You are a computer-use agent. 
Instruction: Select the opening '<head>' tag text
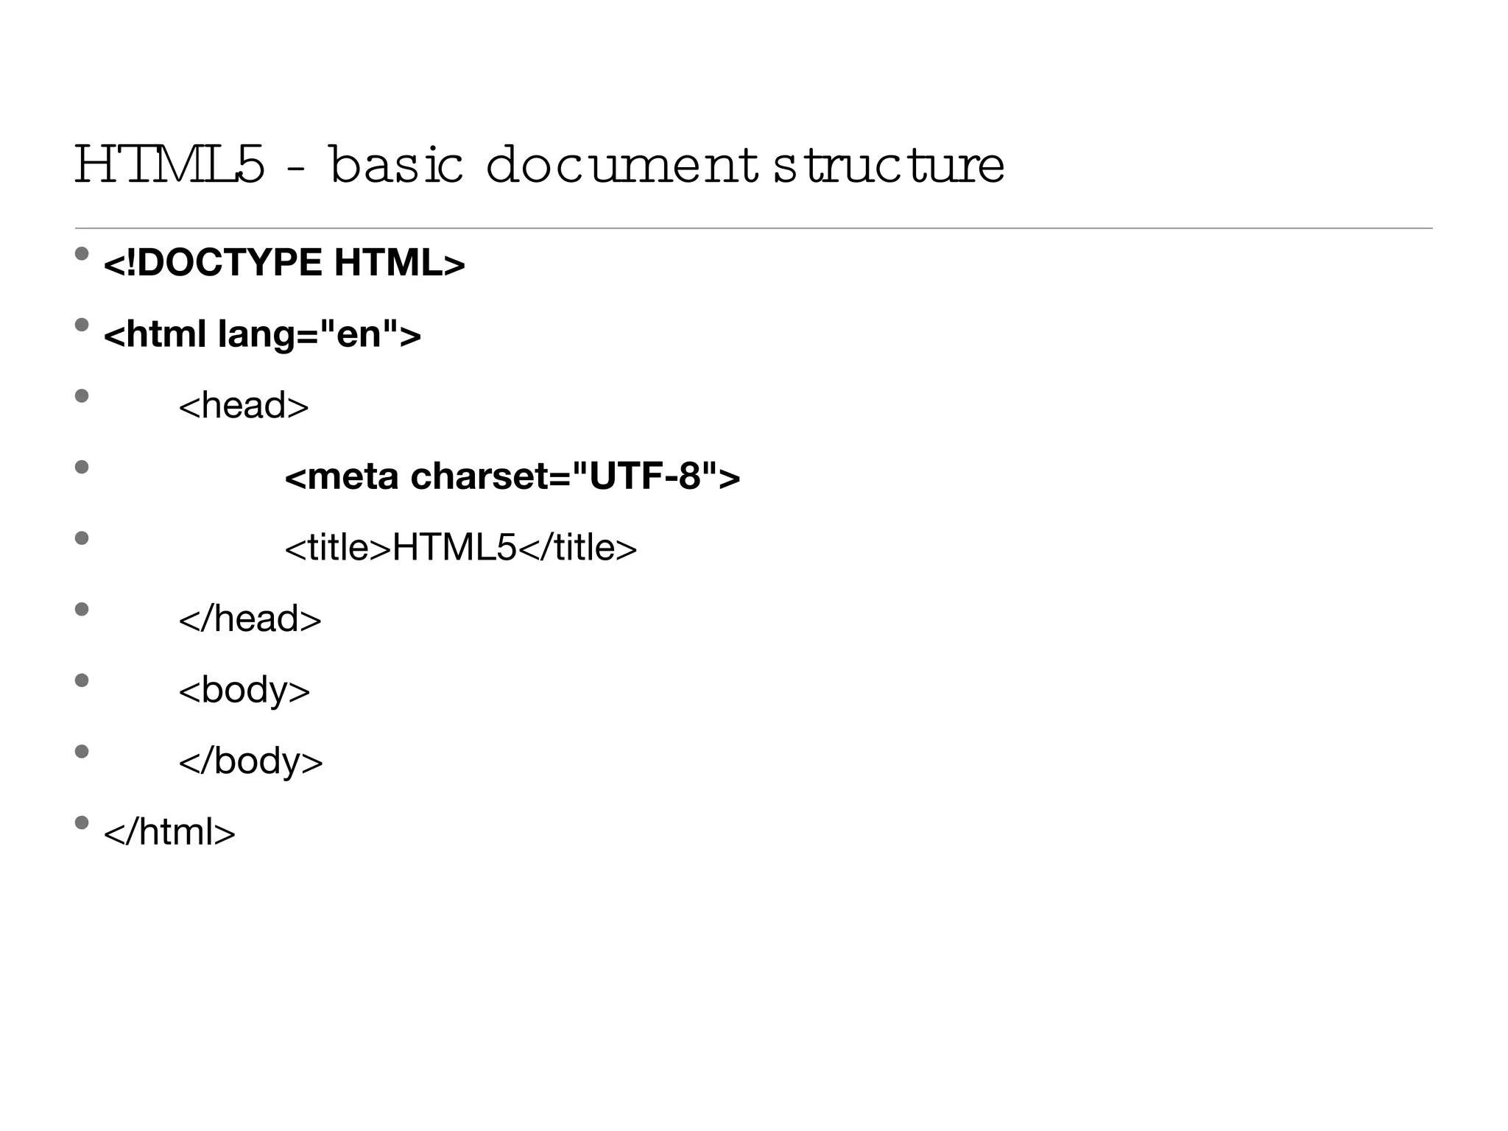point(244,406)
